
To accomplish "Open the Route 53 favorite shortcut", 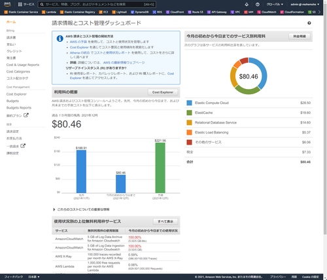I will click(x=196, y=12).
